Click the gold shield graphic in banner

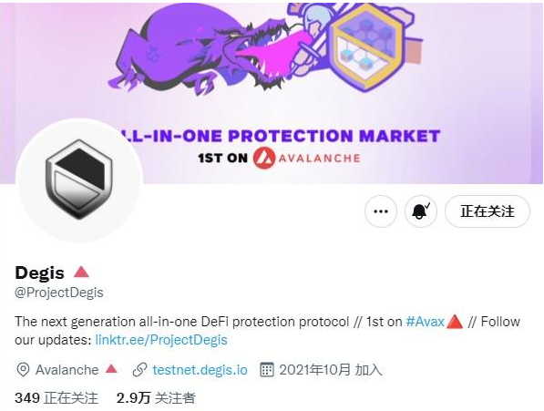[x=365, y=46]
